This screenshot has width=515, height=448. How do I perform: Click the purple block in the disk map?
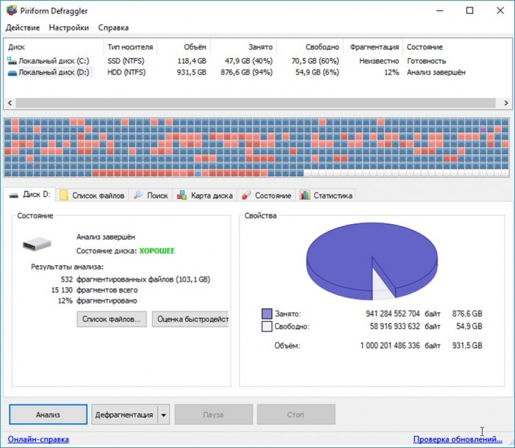(483, 129)
